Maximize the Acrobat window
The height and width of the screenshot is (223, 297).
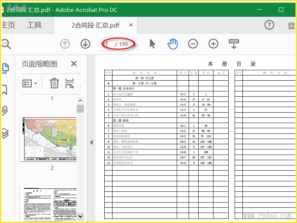point(281,10)
